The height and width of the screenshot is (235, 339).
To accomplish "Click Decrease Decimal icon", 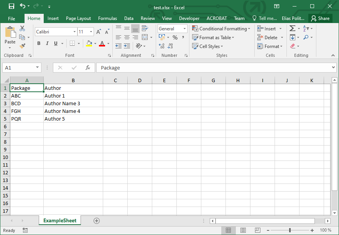I will point(170,46).
